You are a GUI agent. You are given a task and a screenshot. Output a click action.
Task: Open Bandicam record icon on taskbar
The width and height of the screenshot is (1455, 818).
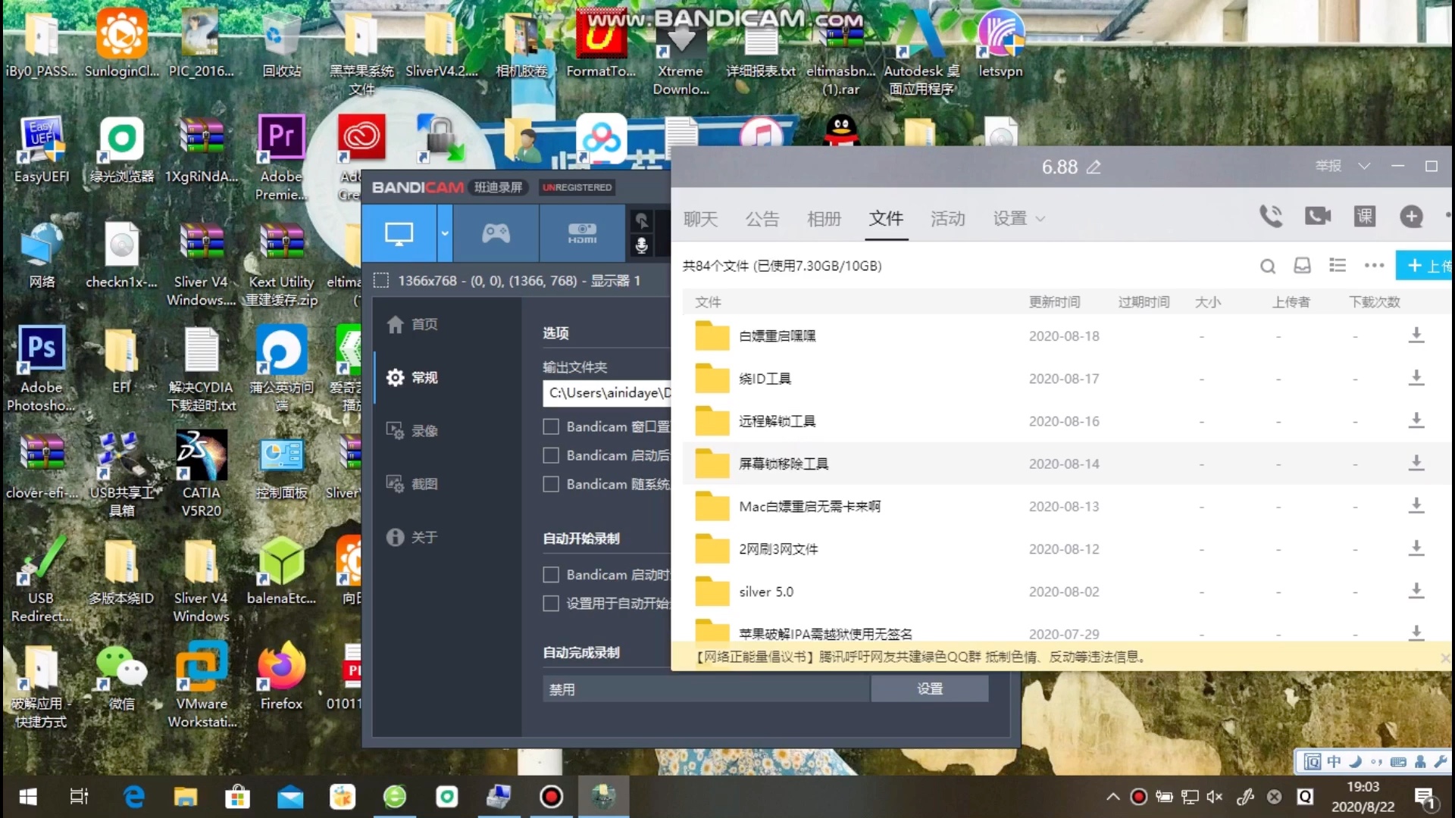coord(551,797)
